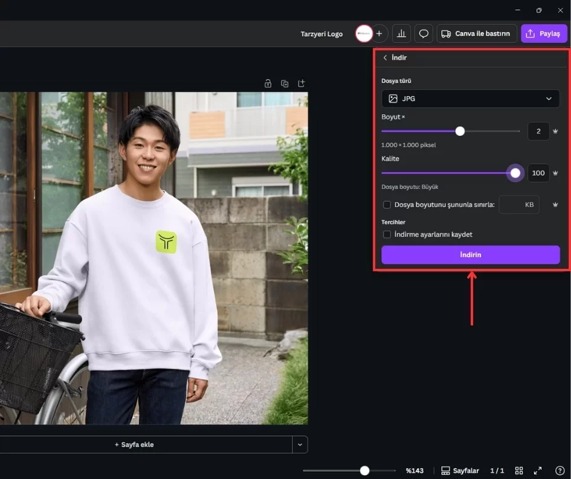This screenshot has width=571, height=479.
Task: Click the crown icon beside KB limit field
Action: point(555,205)
